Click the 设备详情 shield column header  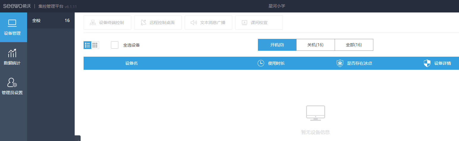437,63
